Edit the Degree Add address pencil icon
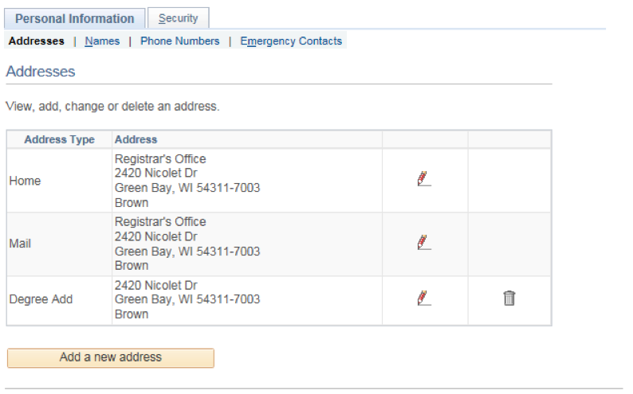 (x=424, y=298)
